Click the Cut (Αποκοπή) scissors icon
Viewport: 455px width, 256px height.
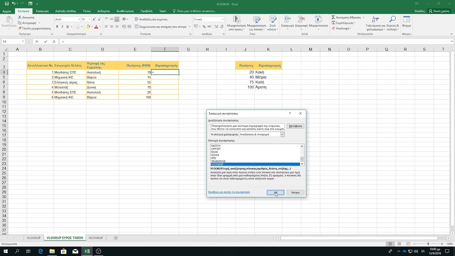pos(20,17)
